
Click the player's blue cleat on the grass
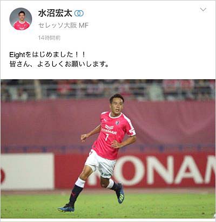(x=66, y=208)
